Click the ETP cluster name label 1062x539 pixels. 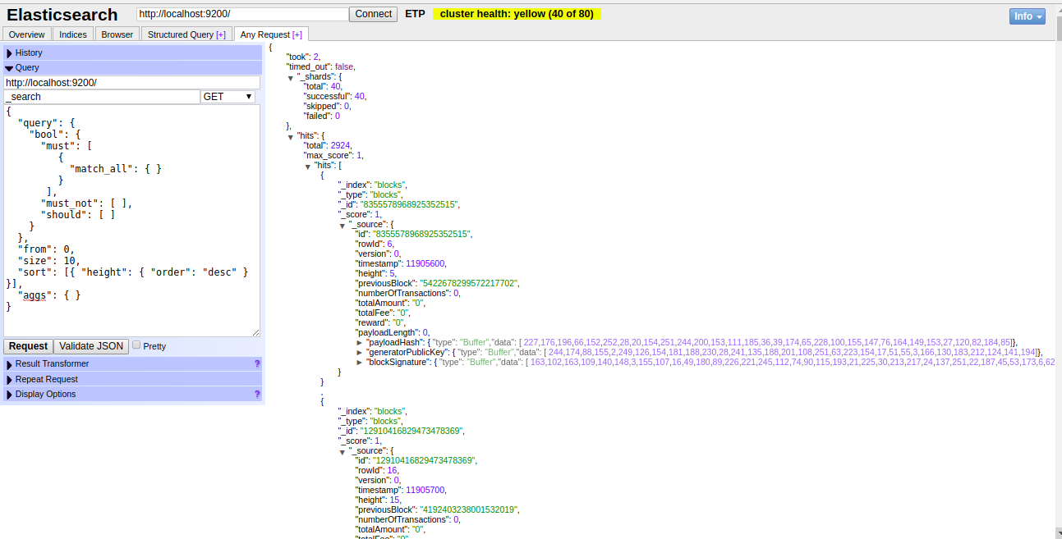click(415, 14)
